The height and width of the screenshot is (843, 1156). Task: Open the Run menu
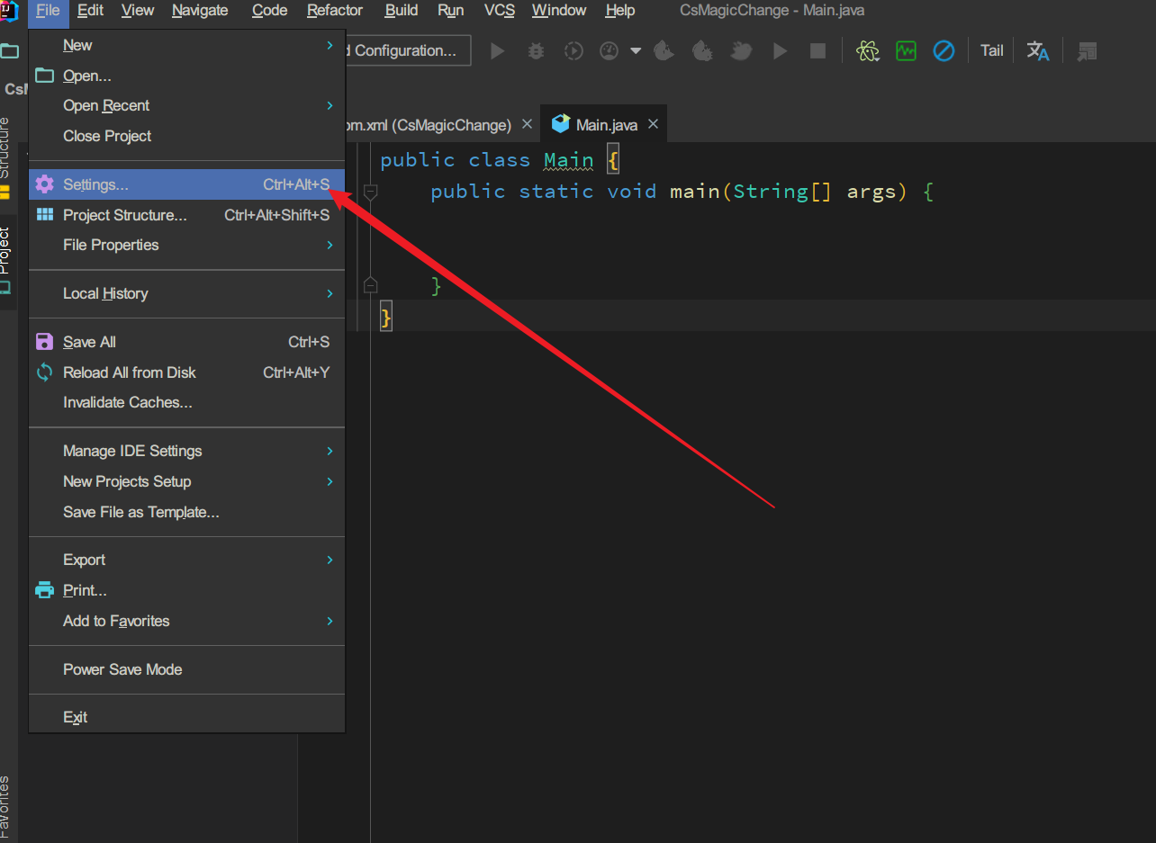451,11
